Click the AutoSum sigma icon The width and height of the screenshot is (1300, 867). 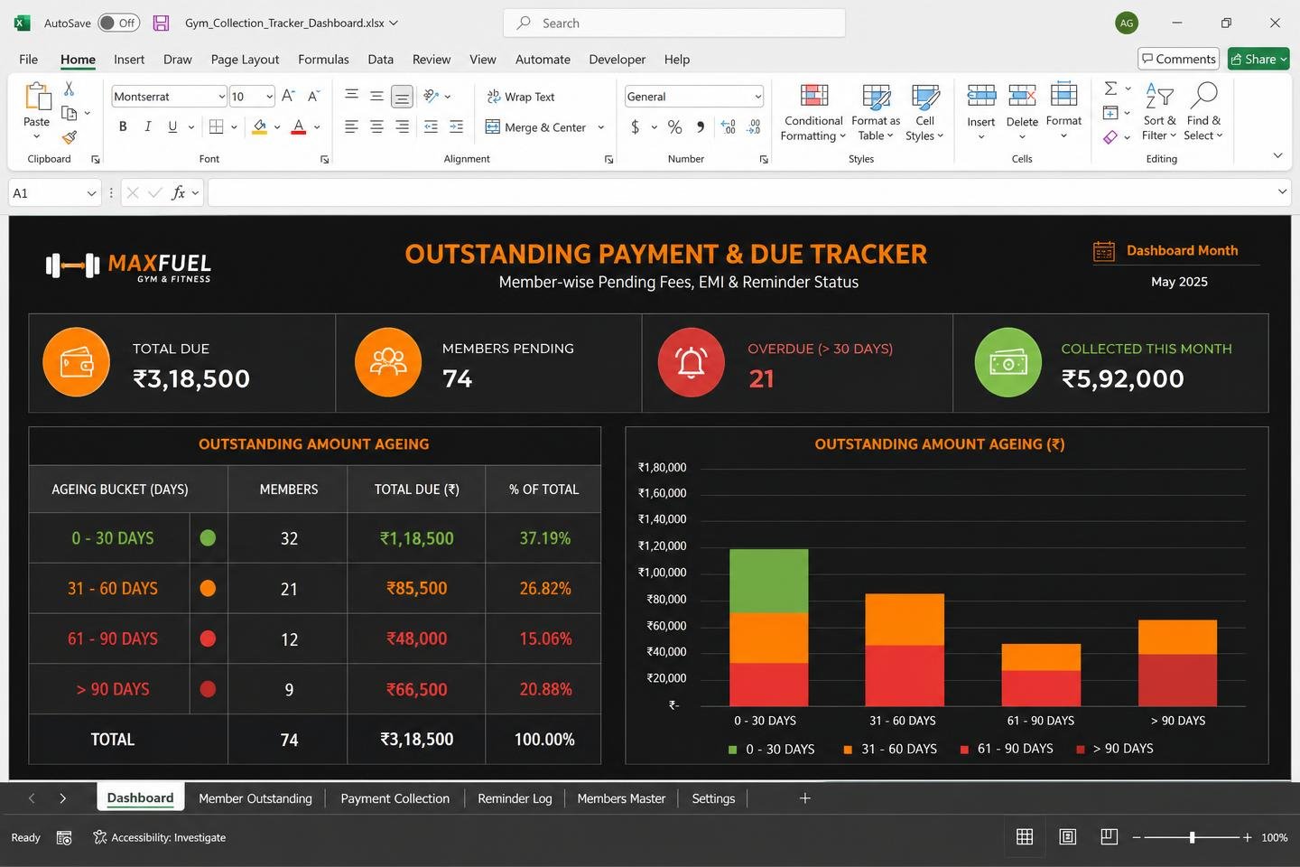[1110, 89]
